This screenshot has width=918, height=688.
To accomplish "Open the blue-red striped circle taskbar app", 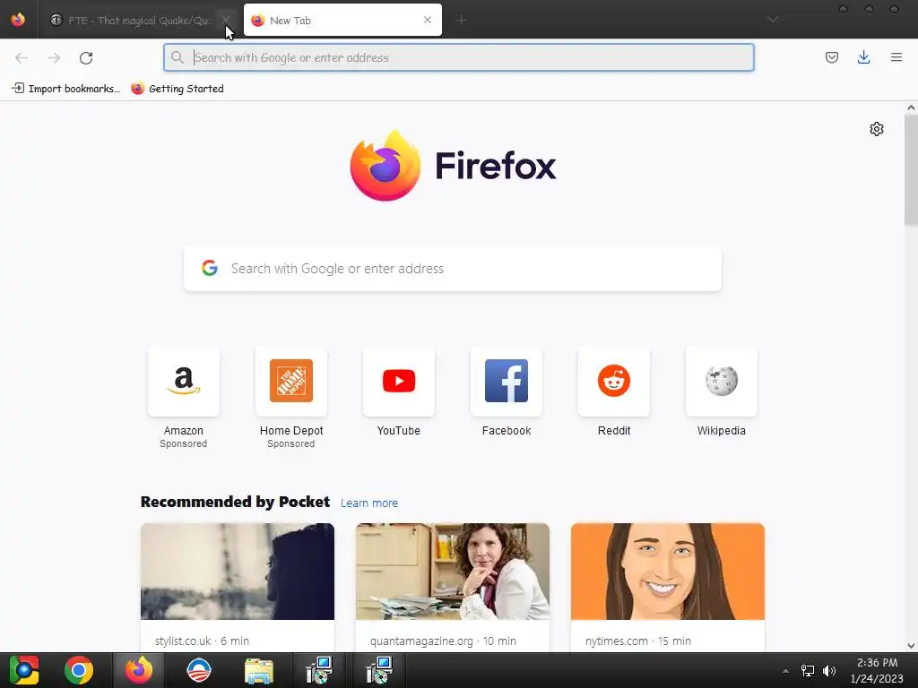I will (198, 670).
